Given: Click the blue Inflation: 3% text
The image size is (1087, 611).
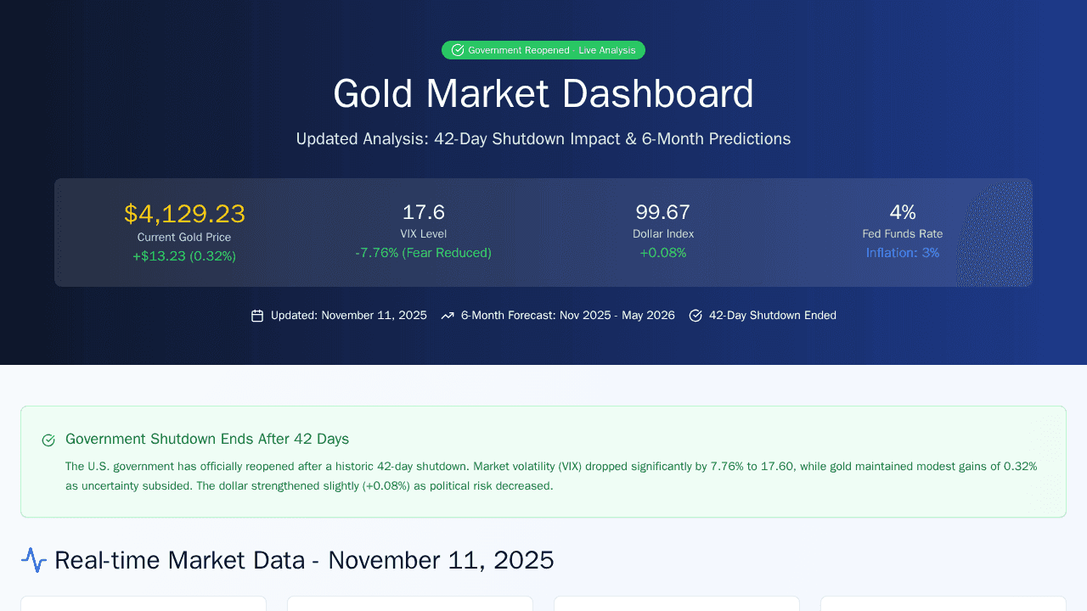Looking at the screenshot, I should pos(902,253).
